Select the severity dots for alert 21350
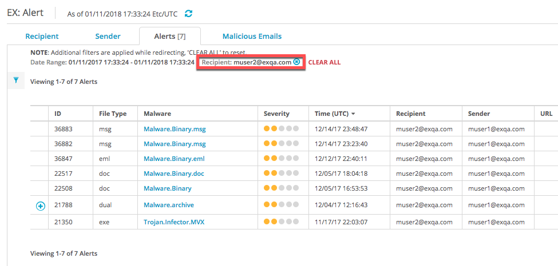This screenshot has height=266, width=558. 281,221
